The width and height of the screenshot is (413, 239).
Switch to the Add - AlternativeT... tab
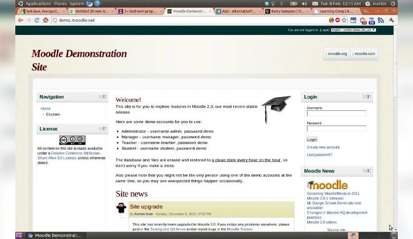[x=239, y=11]
